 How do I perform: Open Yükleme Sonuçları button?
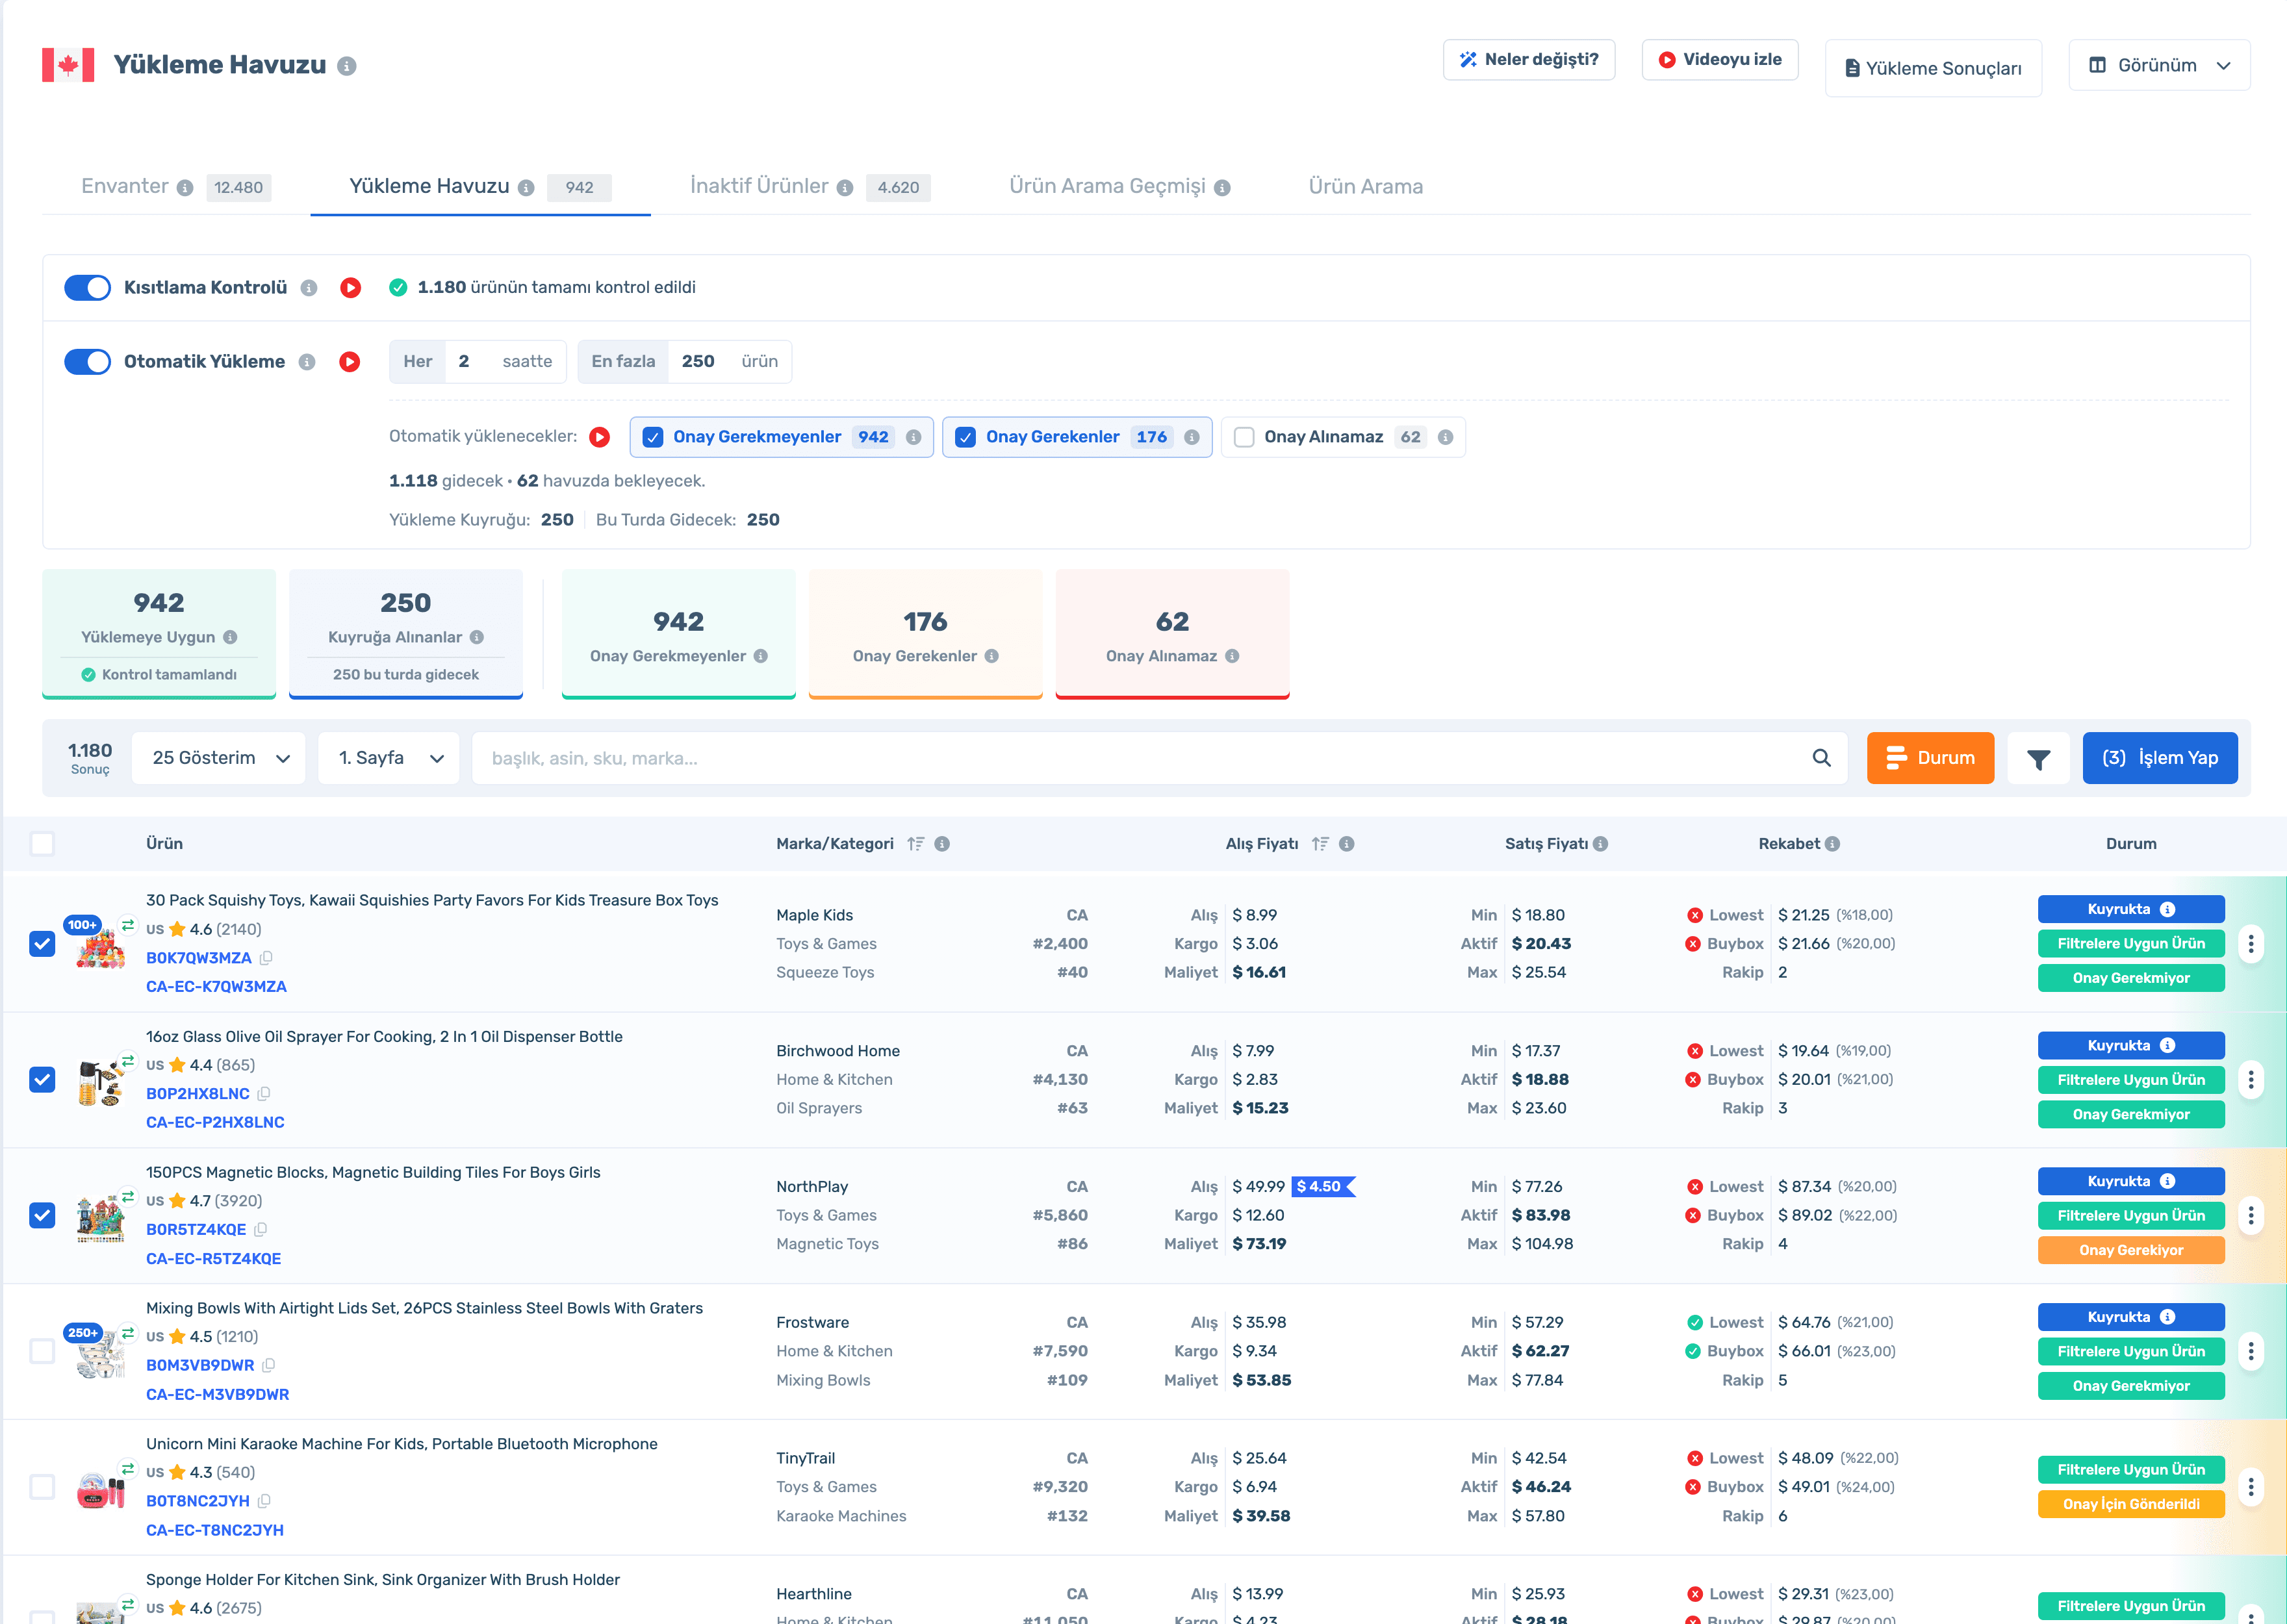click(1933, 69)
